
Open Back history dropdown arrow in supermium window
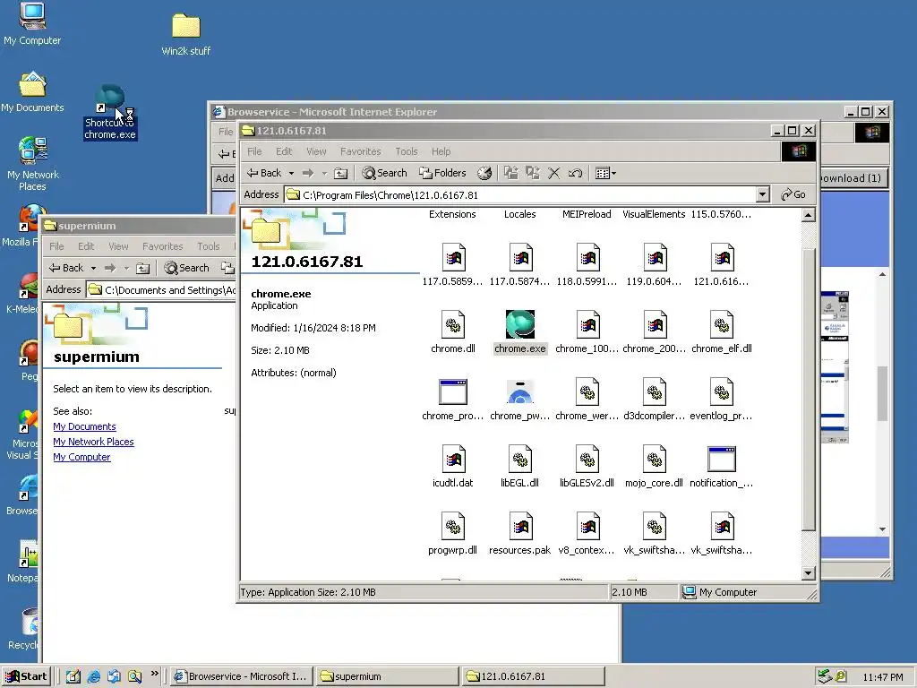pos(93,268)
